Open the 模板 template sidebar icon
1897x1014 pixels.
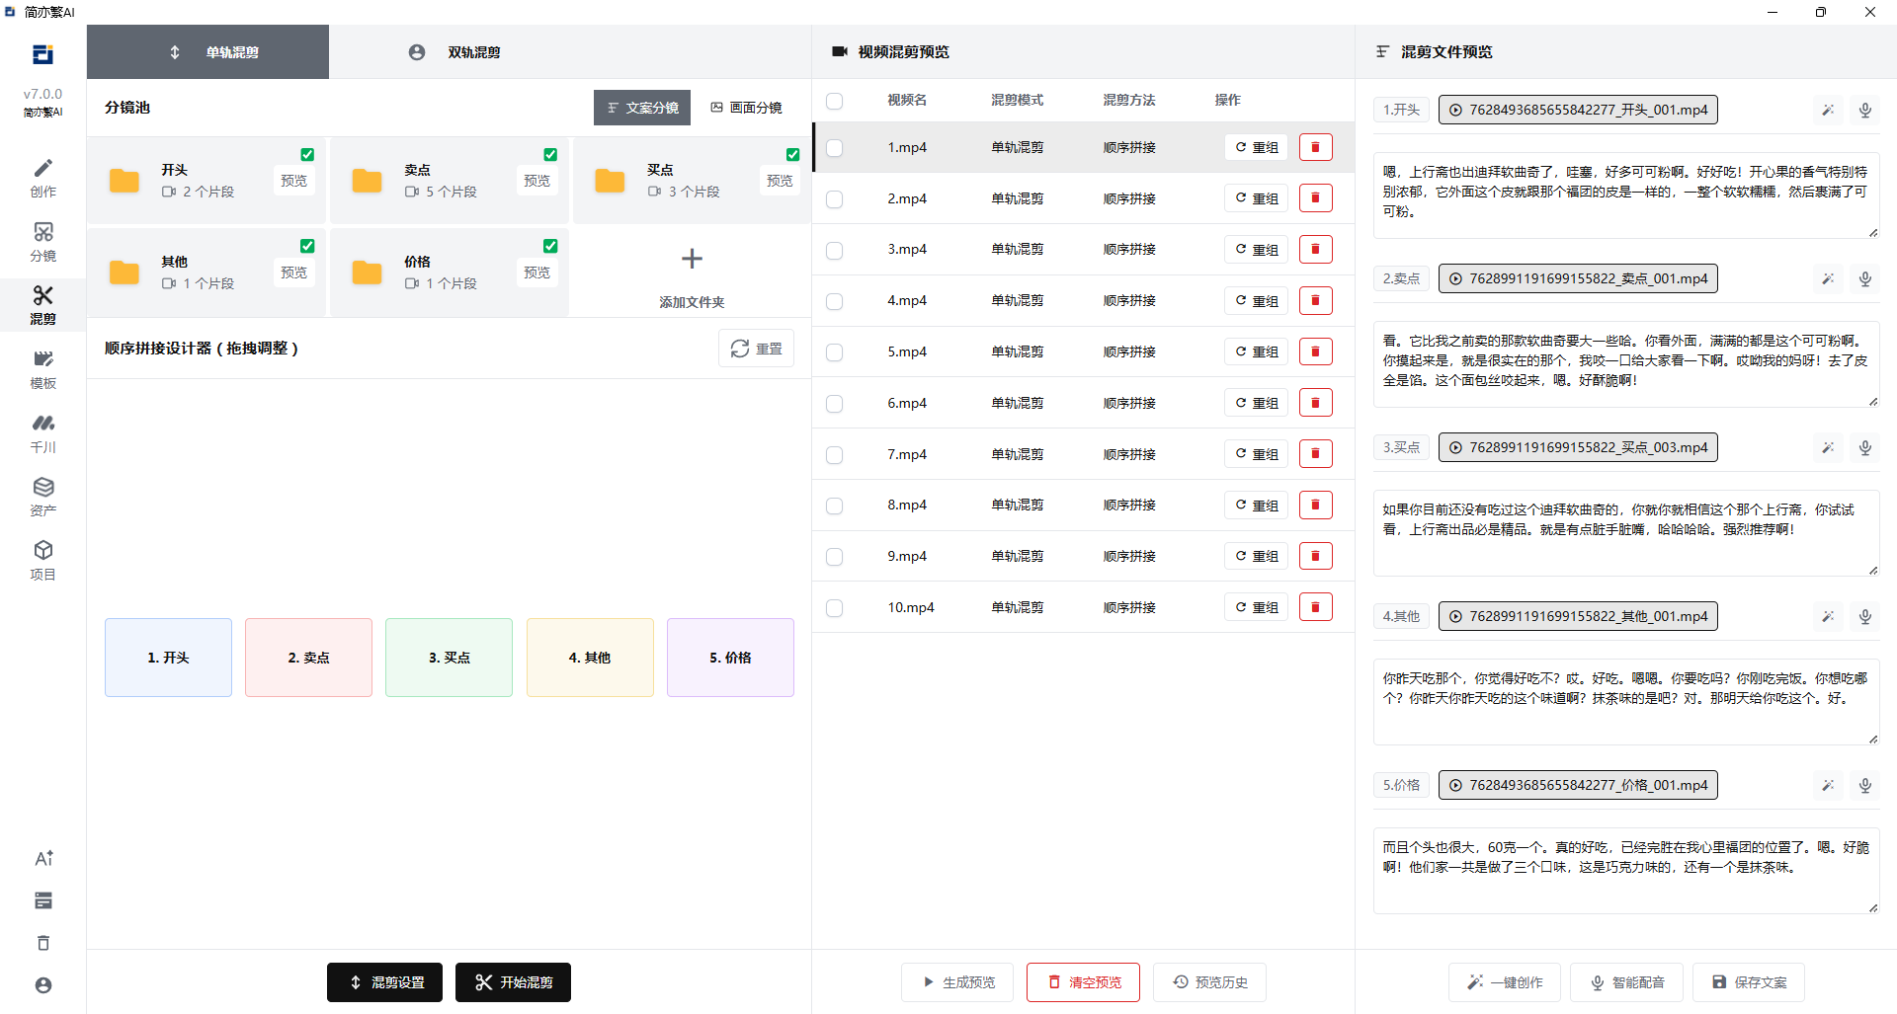pos(42,369)
